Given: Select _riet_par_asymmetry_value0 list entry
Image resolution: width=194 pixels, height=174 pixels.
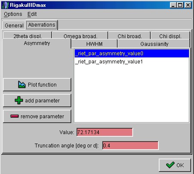Looking at the screenshot, I should coord(132,54).
